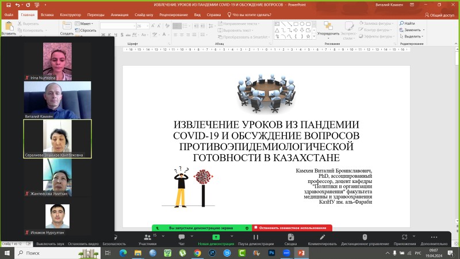Increase font size with larger A
The image size is (460, 259).
(x=153, y=26)
